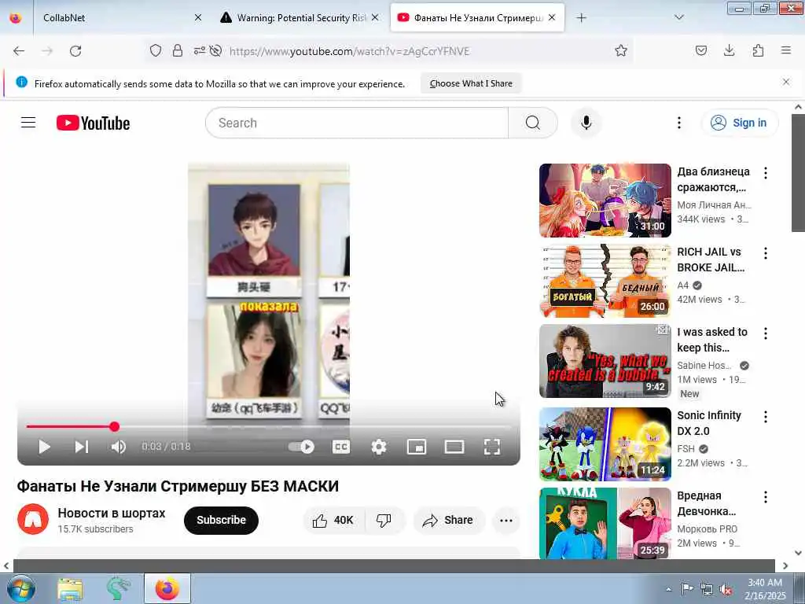This screenshot has height=604, width=805.
Task: Open the Новости в шортах channel avatar
Action: tap(33, 519)
